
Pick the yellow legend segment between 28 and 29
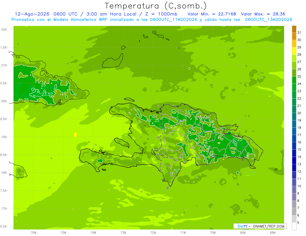click(x=294, y=51)
